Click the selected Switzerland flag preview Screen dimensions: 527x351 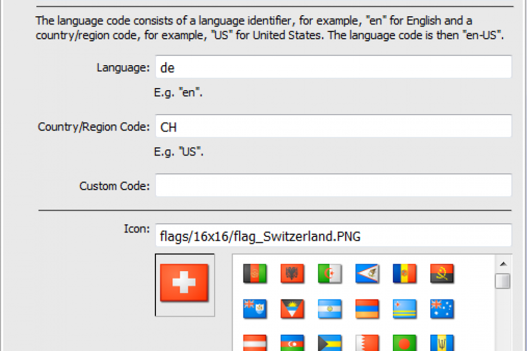click(x=184, y=283)
